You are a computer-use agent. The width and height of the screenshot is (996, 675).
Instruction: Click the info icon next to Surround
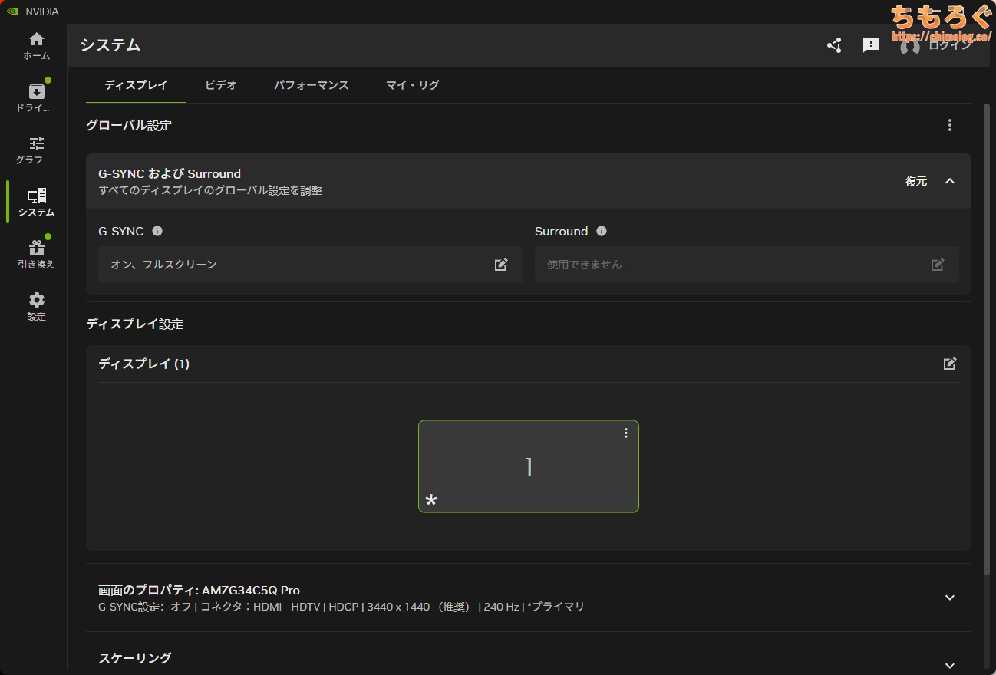(602, 231)
